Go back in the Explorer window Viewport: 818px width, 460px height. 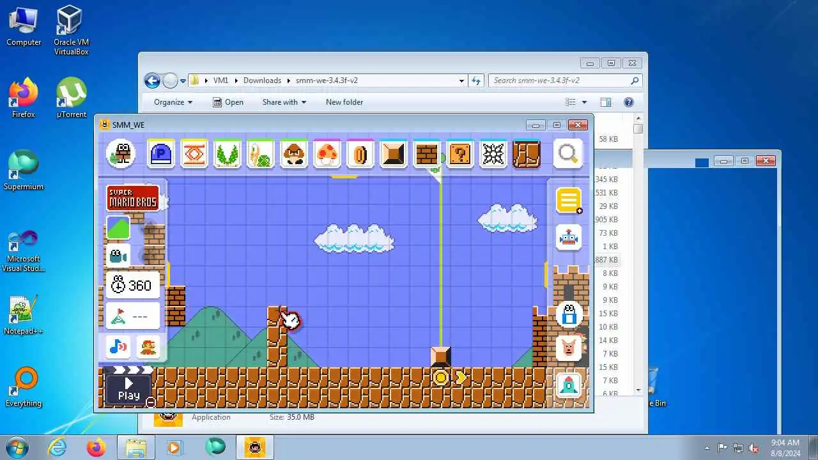(x=152, y=80)
